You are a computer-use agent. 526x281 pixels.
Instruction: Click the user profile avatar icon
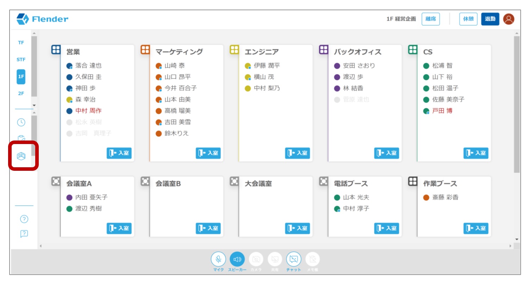pyautogui.click(x=508, y=19)
